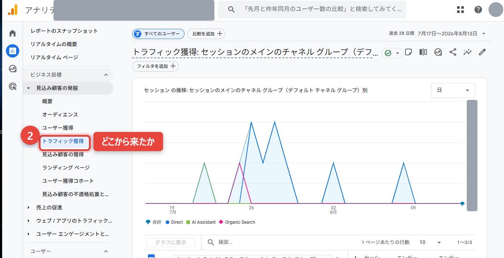Screen dimensions: 504x258
Task: Edit the report with pencil icon
Action: pos(482,52)
